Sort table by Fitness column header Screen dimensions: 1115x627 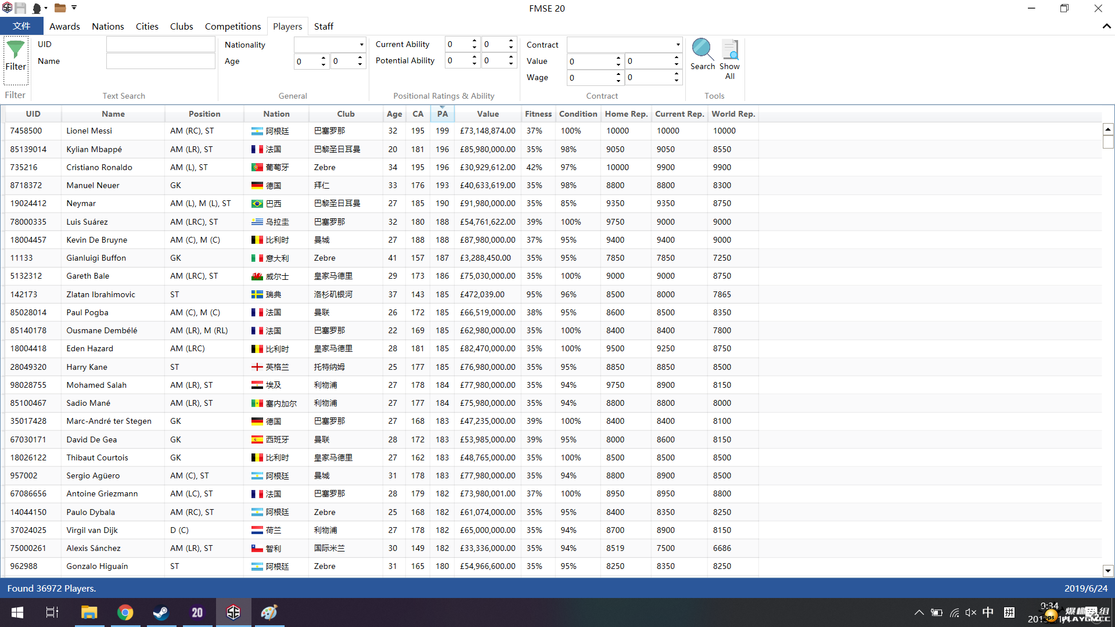point(538,114)
